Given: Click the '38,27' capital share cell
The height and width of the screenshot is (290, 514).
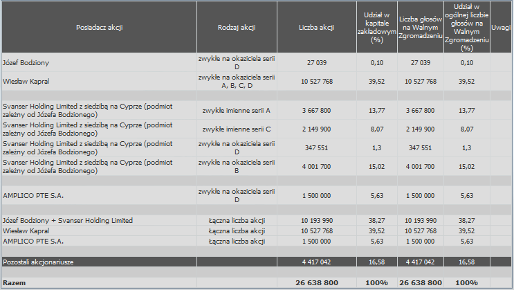Looking at the screenshot, I should [376, 221].
